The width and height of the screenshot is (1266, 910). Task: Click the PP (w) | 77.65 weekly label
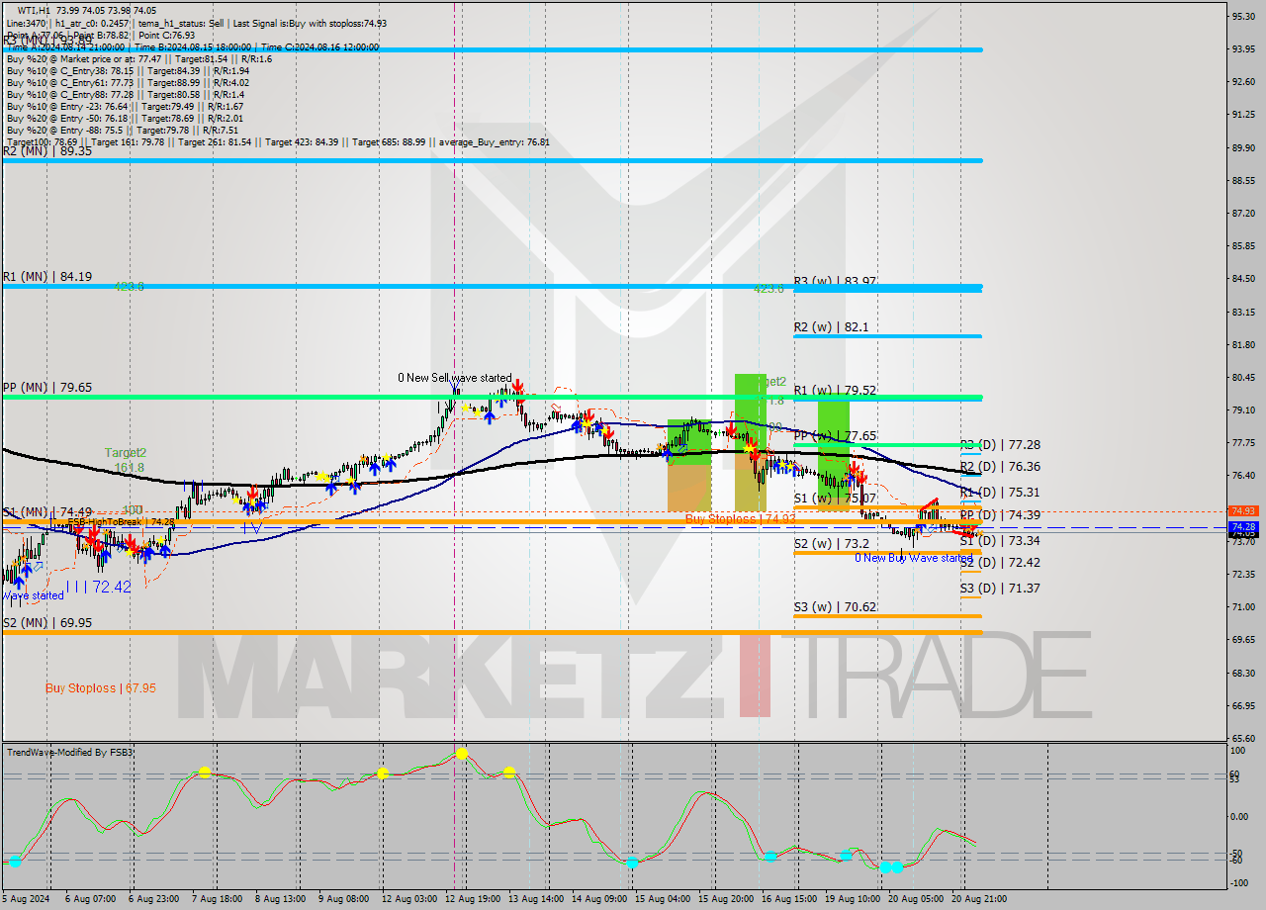point(835,435)
